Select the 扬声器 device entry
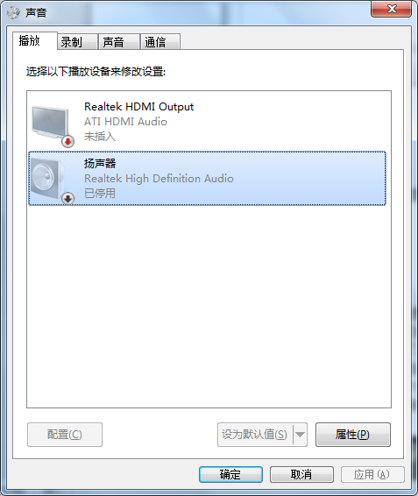The width and height of the screenshot is (418, 496). [x=208, y=179]
